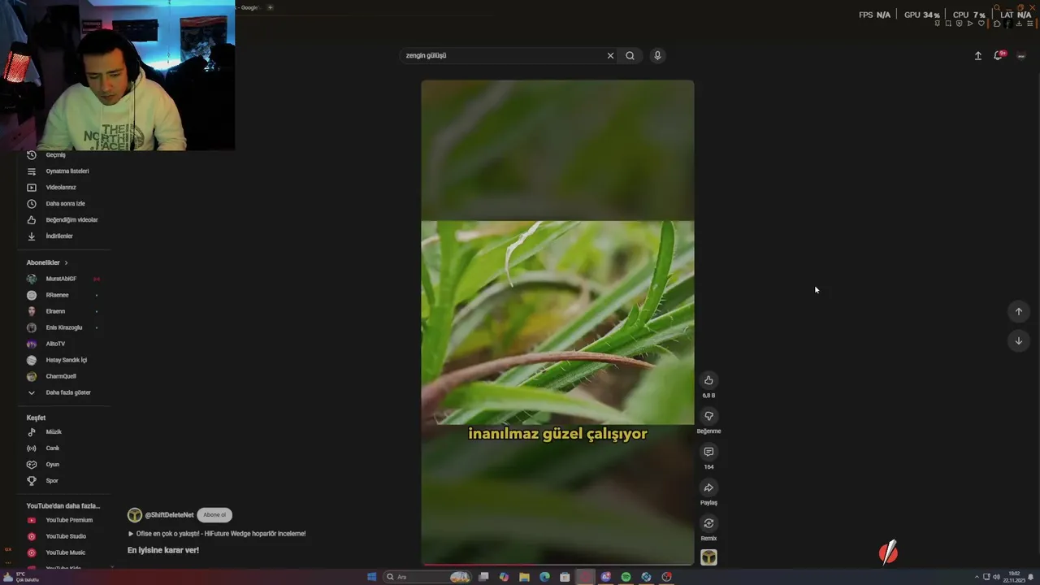Click the taskbar Ara search box

[427, 577]
